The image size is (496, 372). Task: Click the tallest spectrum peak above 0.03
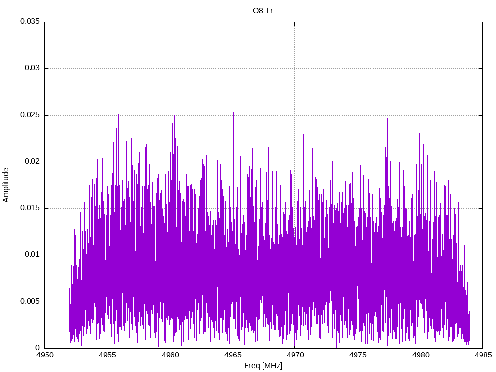click(106, 65)
